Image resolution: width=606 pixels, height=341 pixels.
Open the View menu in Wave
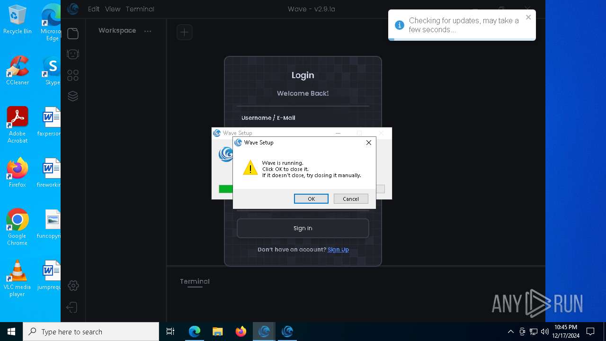pyautogui.click(x=113, y=9)
